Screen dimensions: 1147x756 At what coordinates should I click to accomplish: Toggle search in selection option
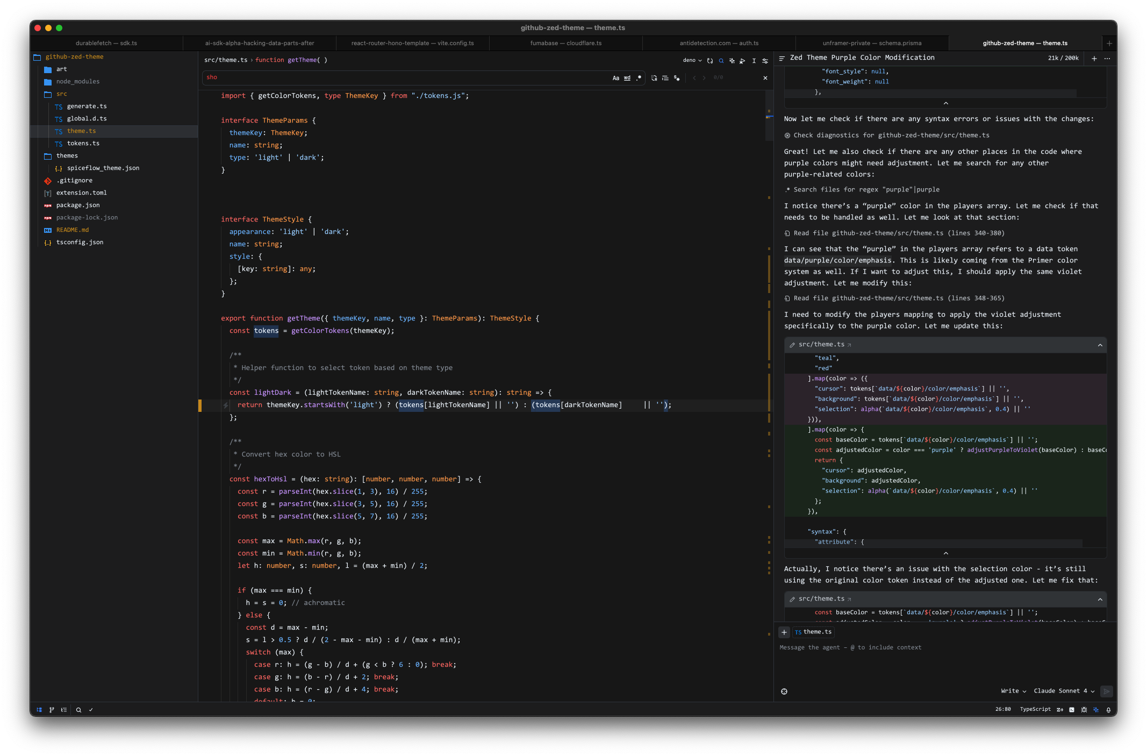point(665,78)
